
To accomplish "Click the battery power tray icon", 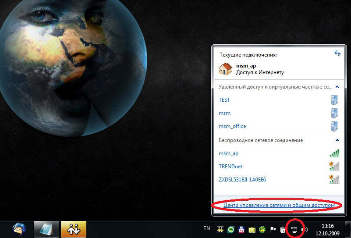I will click(x=284, y=230).
